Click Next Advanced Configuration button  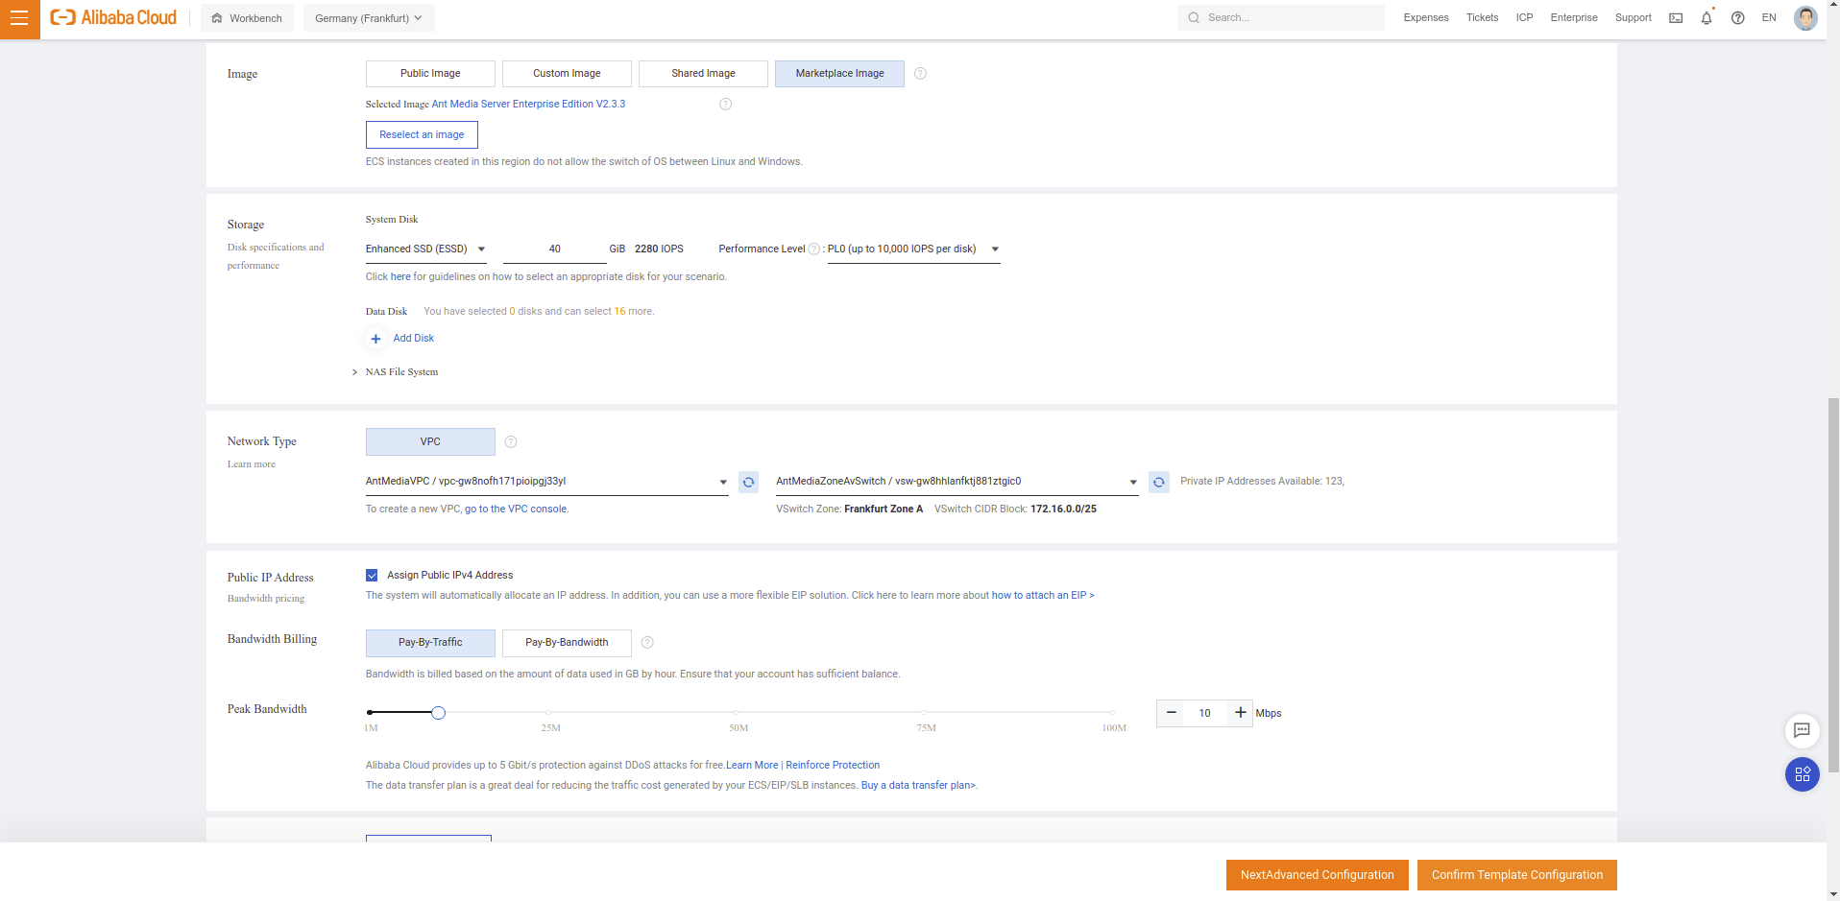[x=1317, y=875]
